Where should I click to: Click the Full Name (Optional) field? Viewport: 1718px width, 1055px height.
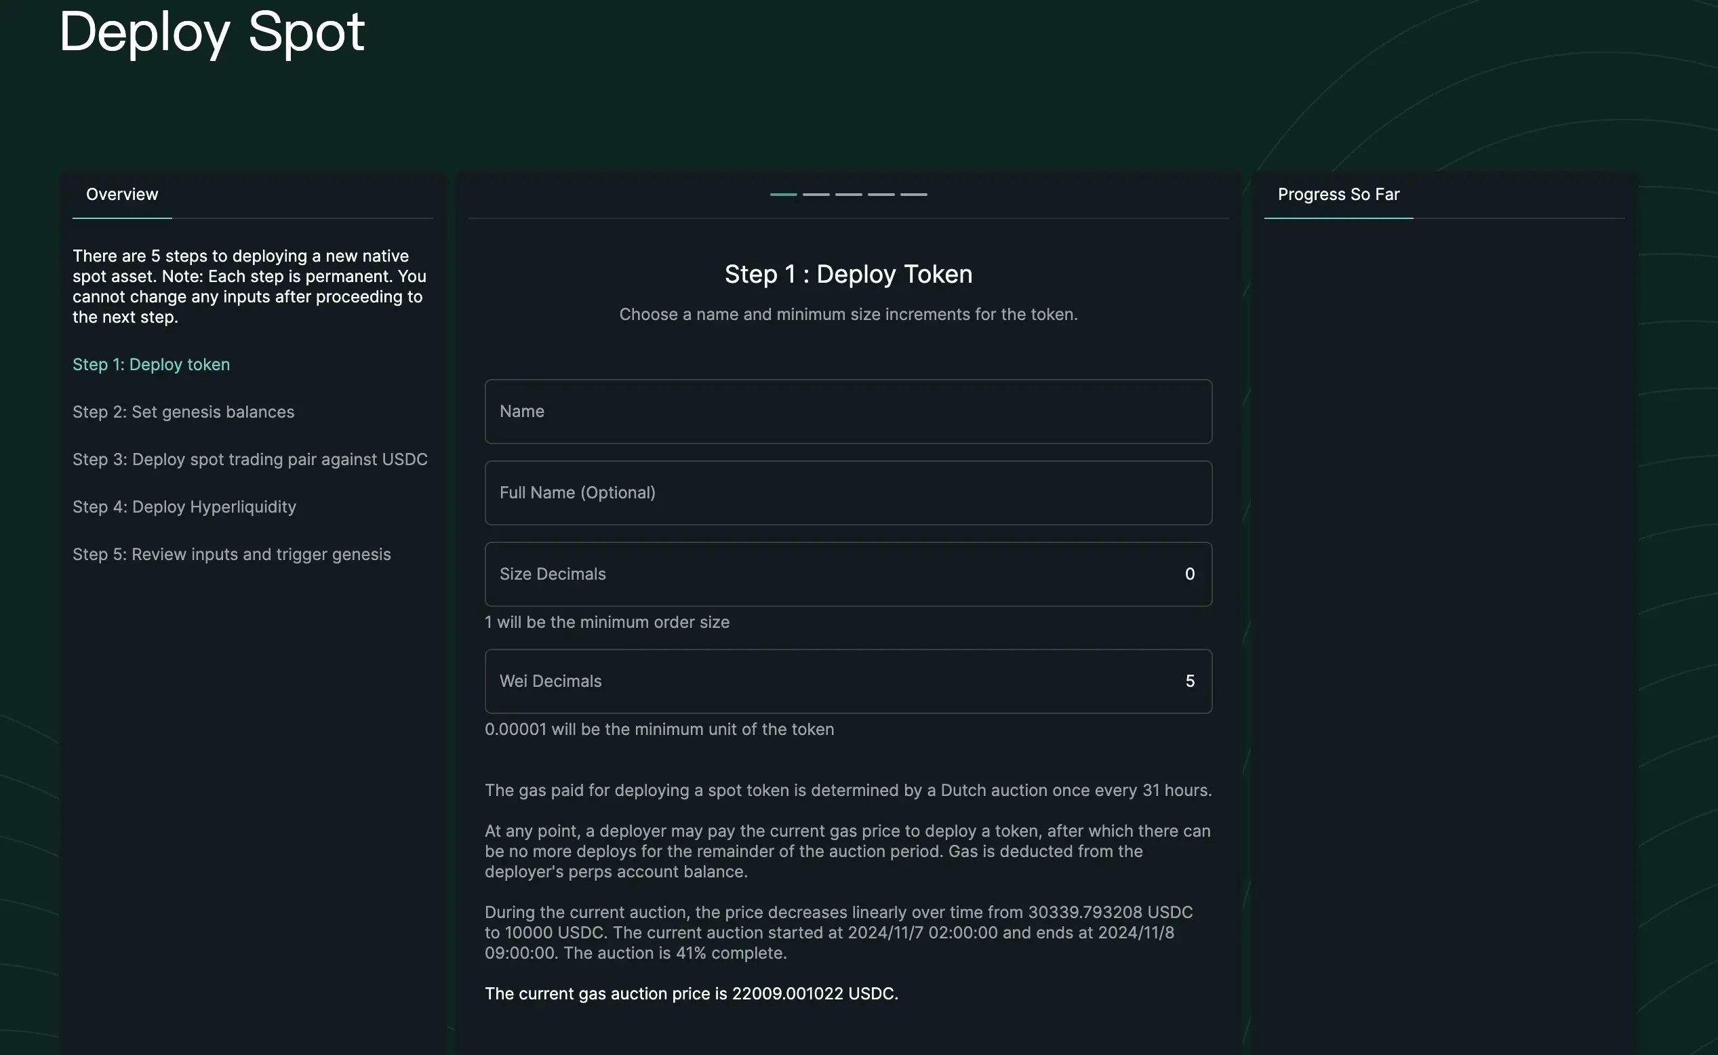pyautogui.click(x=847, y=493)
